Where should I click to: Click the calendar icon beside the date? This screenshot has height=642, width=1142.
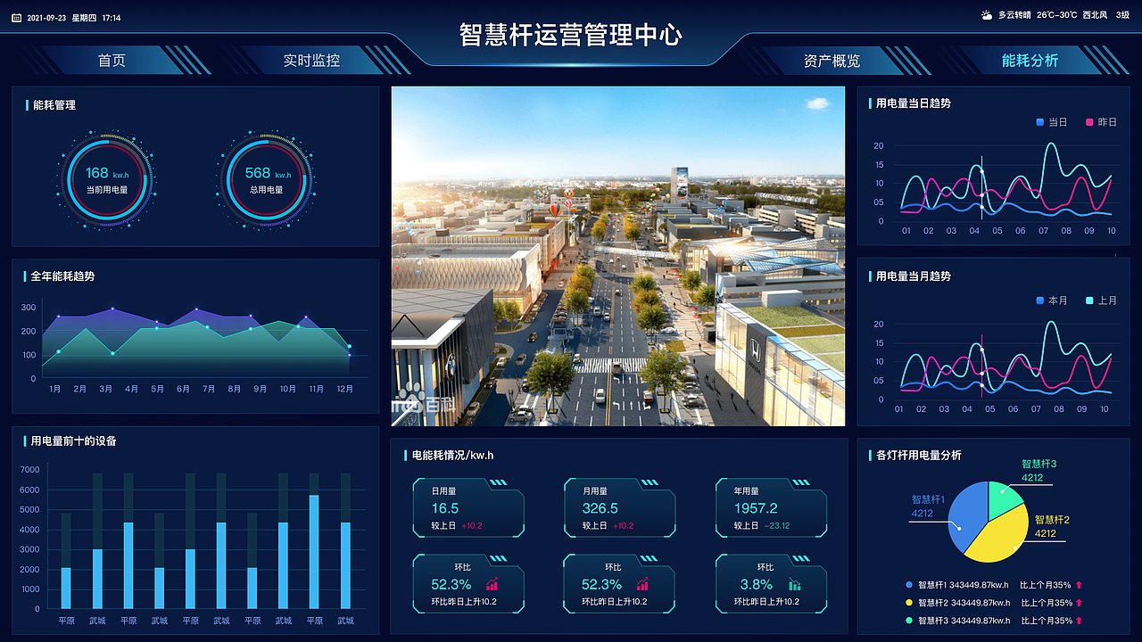(16, 18)
